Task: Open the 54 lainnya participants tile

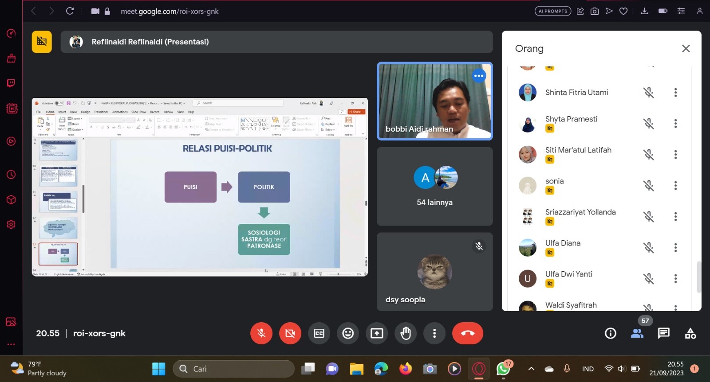Action: [434, 187]
